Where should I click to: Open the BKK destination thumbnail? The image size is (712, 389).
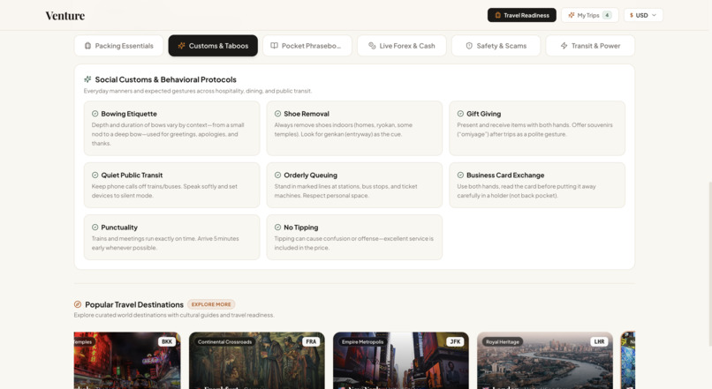[x=127, y=361]
